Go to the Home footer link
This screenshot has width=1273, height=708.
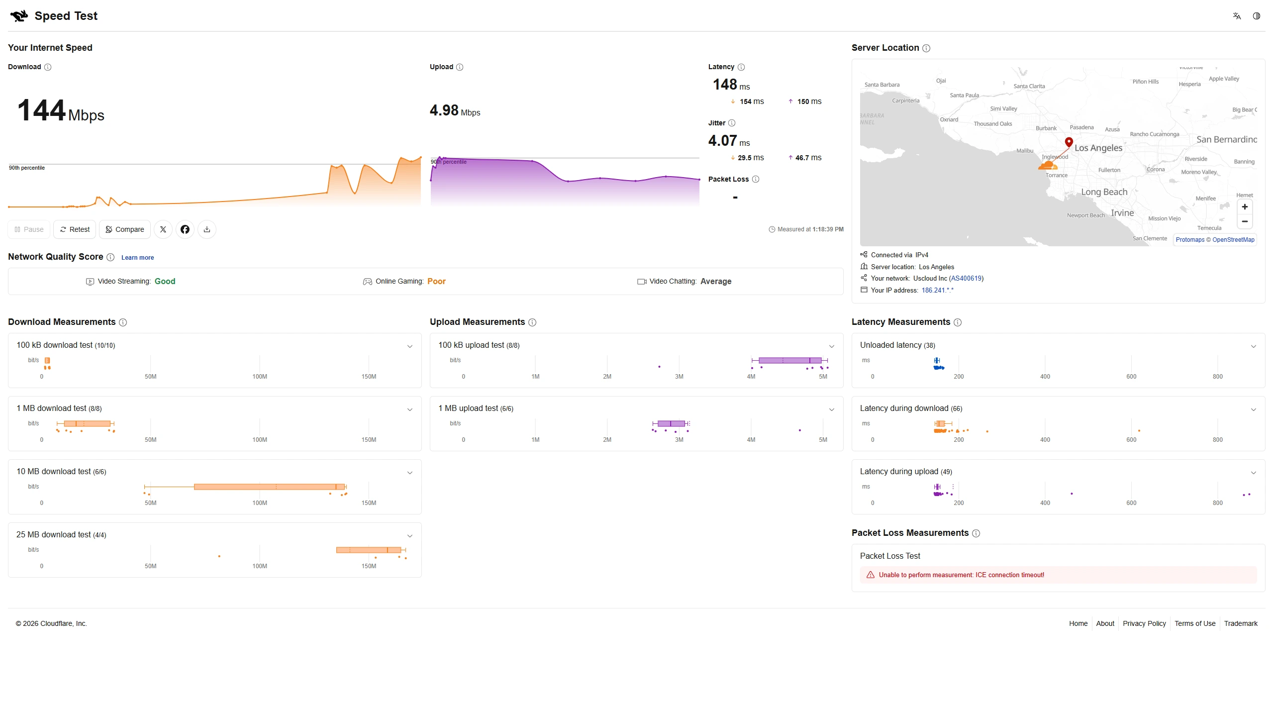(1078, 623)
